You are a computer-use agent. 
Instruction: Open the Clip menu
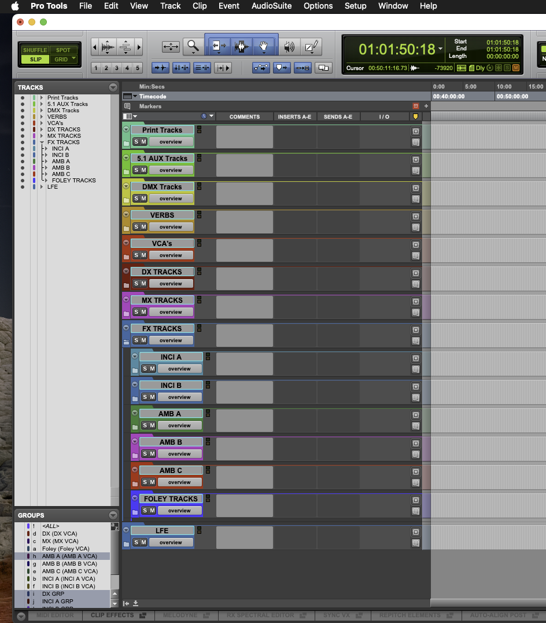tap(200, 6)
